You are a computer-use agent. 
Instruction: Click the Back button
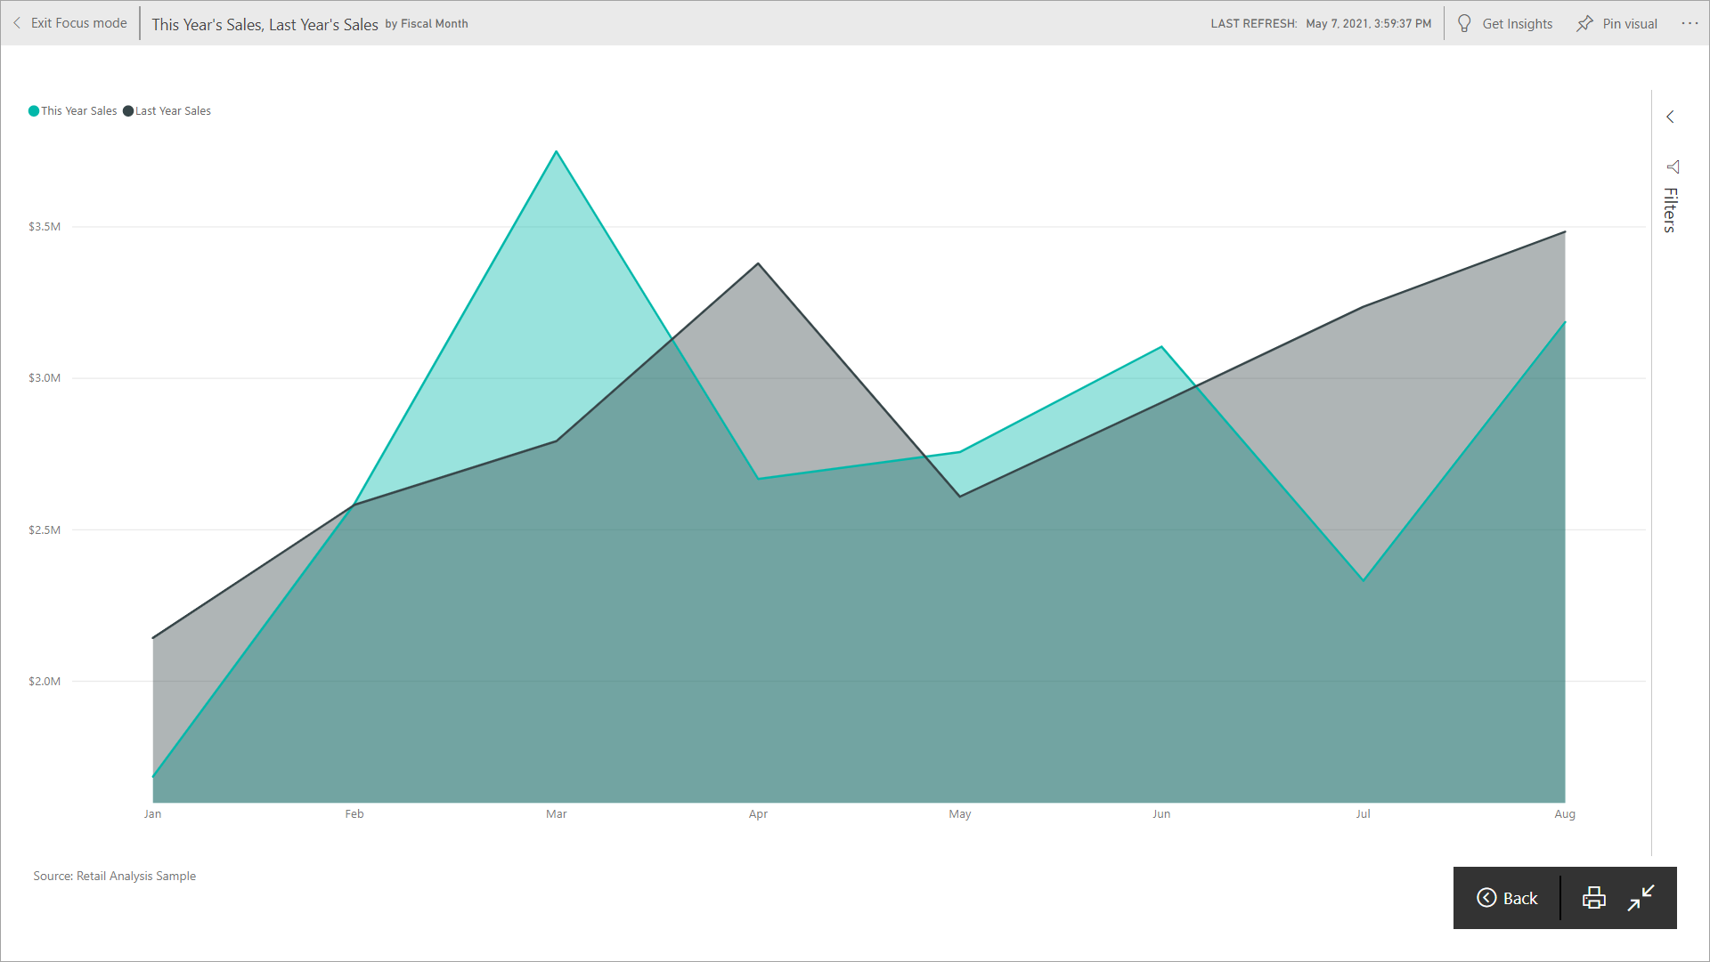1507,896
